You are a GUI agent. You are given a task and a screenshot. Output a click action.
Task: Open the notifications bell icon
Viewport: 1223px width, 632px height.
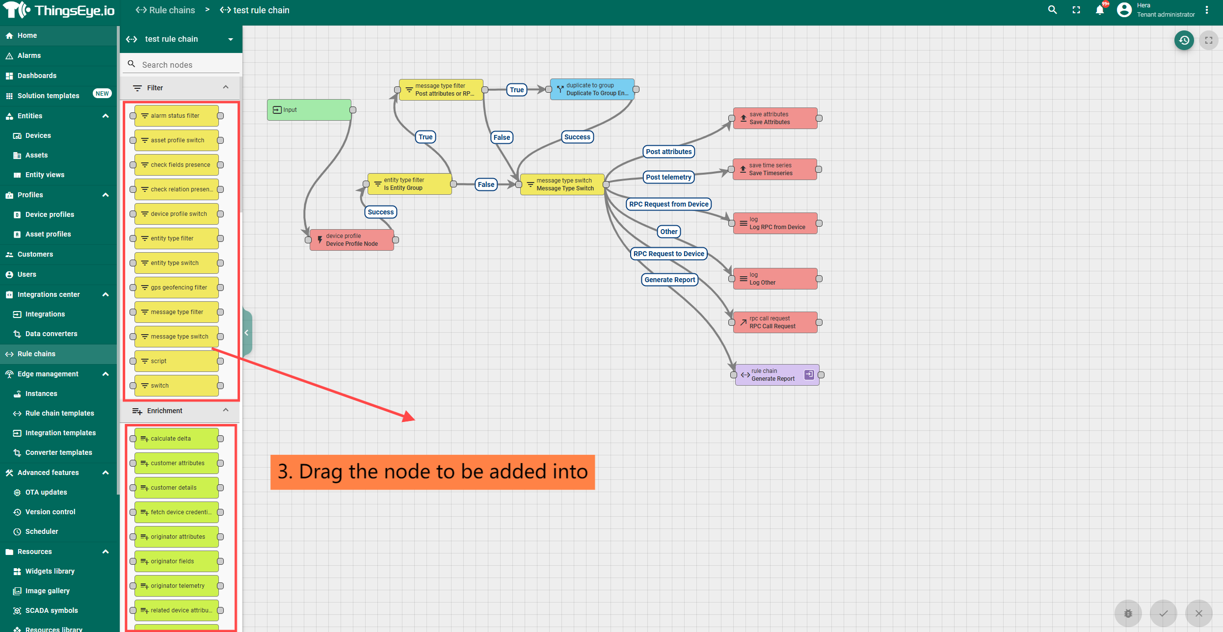click(x=1100, y=10)
